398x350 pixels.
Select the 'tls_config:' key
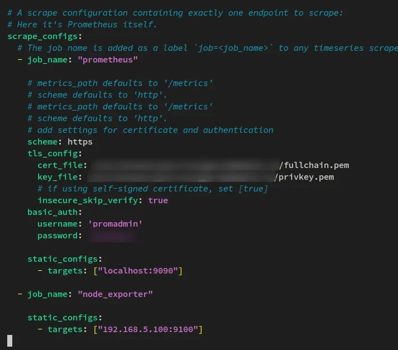pos(55,154)
